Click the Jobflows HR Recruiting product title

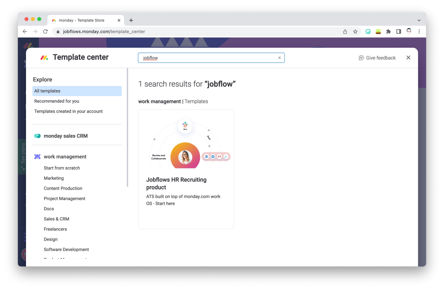coord(176,184)
